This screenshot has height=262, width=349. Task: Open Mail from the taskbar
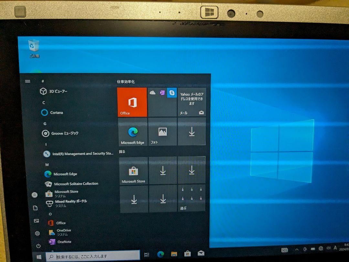(201, 253)
